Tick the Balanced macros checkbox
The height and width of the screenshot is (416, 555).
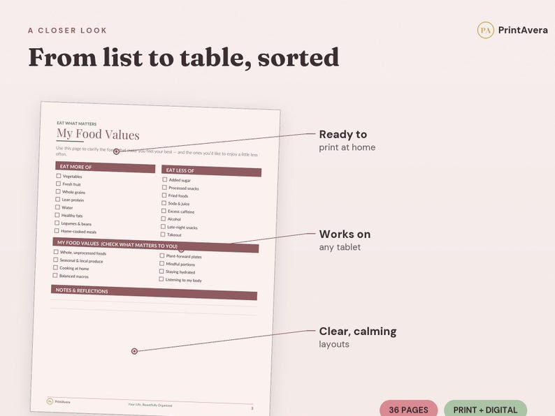(x=55, y=275)
